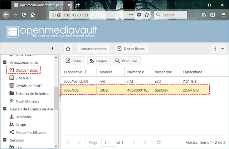
Task: Click the page number input field
Action: point(108,142)
